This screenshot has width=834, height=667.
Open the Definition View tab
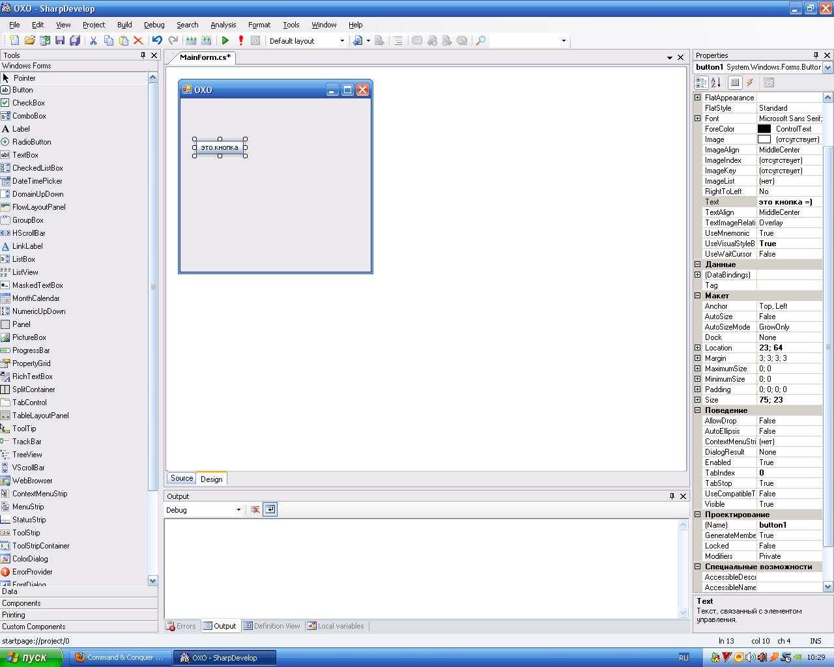pyautogui.click(x=272, y=626)
